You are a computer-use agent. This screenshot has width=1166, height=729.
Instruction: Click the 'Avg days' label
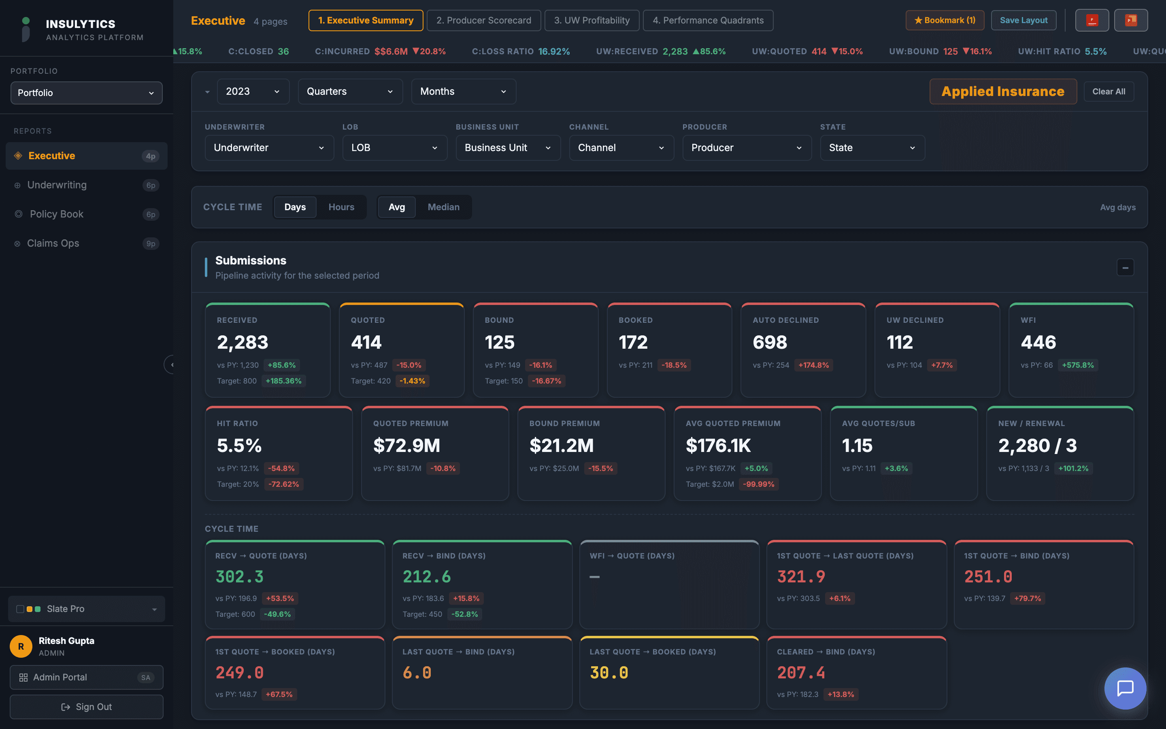(1117, 207)
